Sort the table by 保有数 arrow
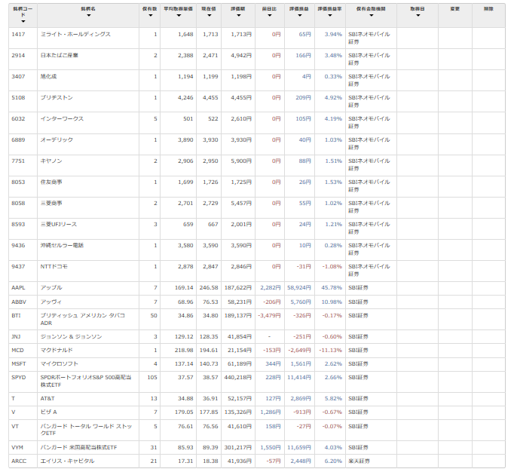Image resolution: width=514 pixels, height=472 pixels. [x=150, y=15]
